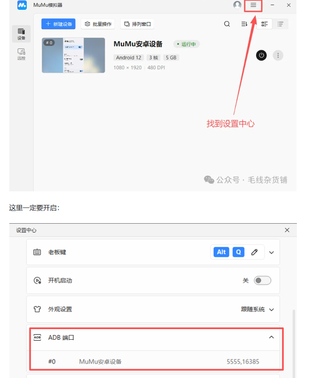The width and height of the screenshot is (313, 378).
Task: Click the #0 index badge on thumbnail
Action: click(x=49, y=43)
